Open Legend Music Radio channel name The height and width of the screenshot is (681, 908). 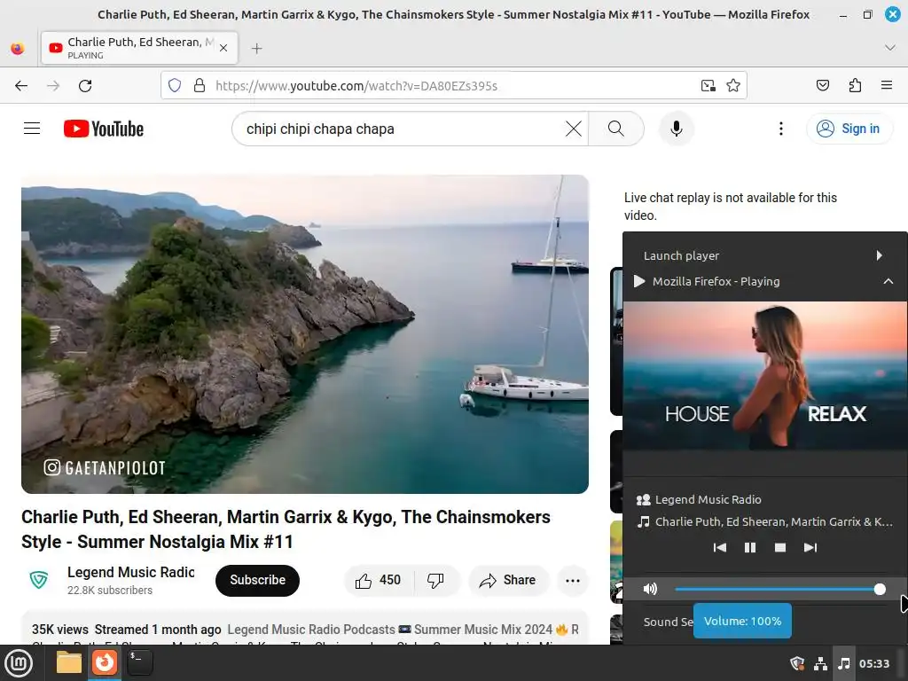coord(131,572)
